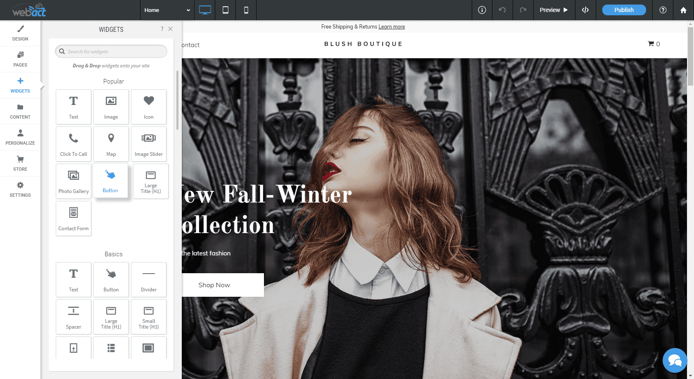Viewport: 694px width, 379px height.
Task: Select the Image Slider widget
Action: [x=148, y=144]
